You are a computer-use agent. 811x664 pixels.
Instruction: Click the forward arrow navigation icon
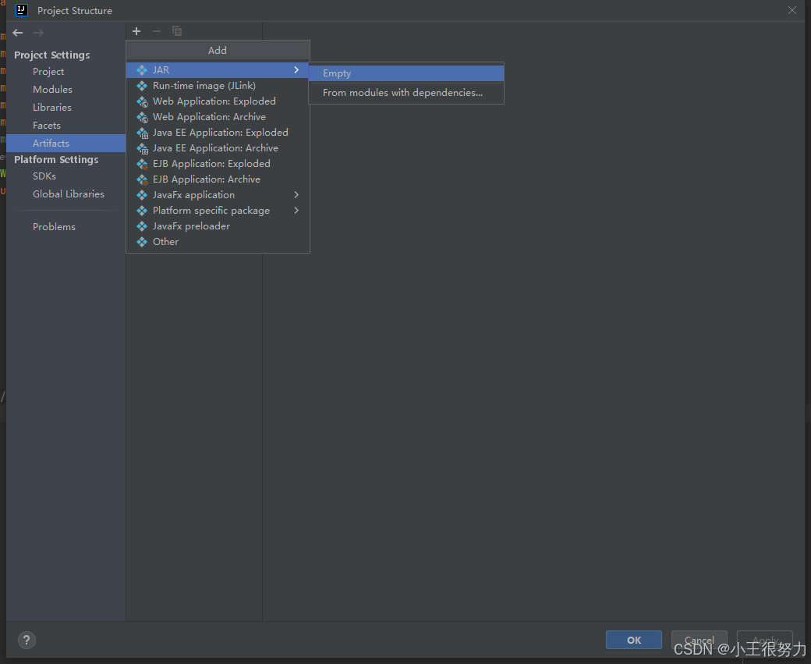pyautogui.click(x=38, y=33)
